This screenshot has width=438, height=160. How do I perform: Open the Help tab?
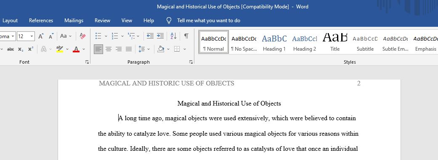[149, 21]
